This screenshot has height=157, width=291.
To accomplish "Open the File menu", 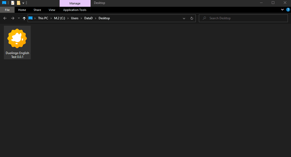I will coord(7,10).
